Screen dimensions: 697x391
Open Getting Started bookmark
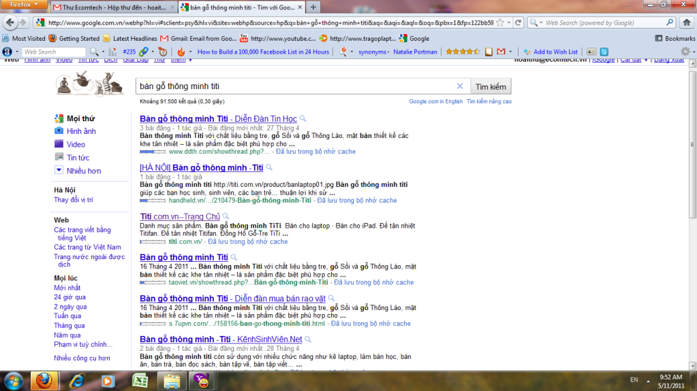point(74,39)
